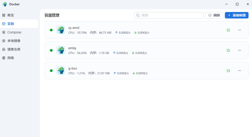Toggle power for emby container

coord(228,50)
